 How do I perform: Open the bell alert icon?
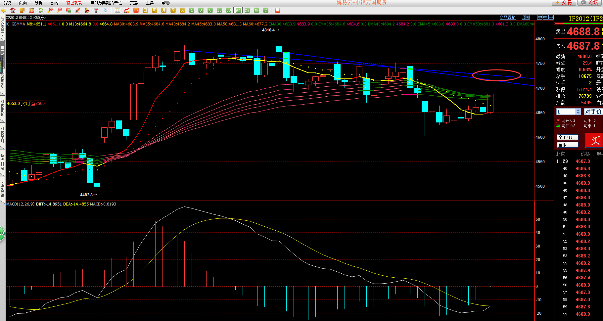point(87,10)
